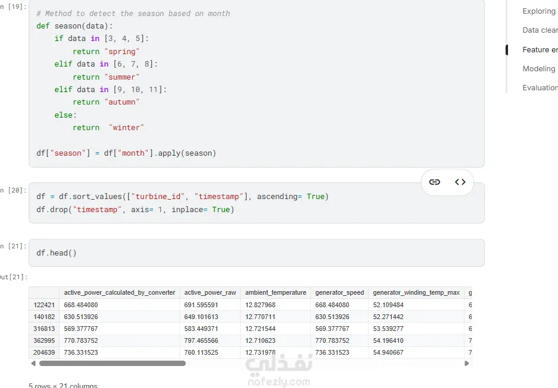Viewport: 558px width, 388px height.
Task: Click the In [19] cell prompt label
Action: 13,7
